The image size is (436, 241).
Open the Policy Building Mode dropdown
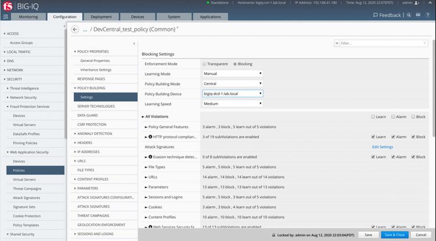coord(233,83)
